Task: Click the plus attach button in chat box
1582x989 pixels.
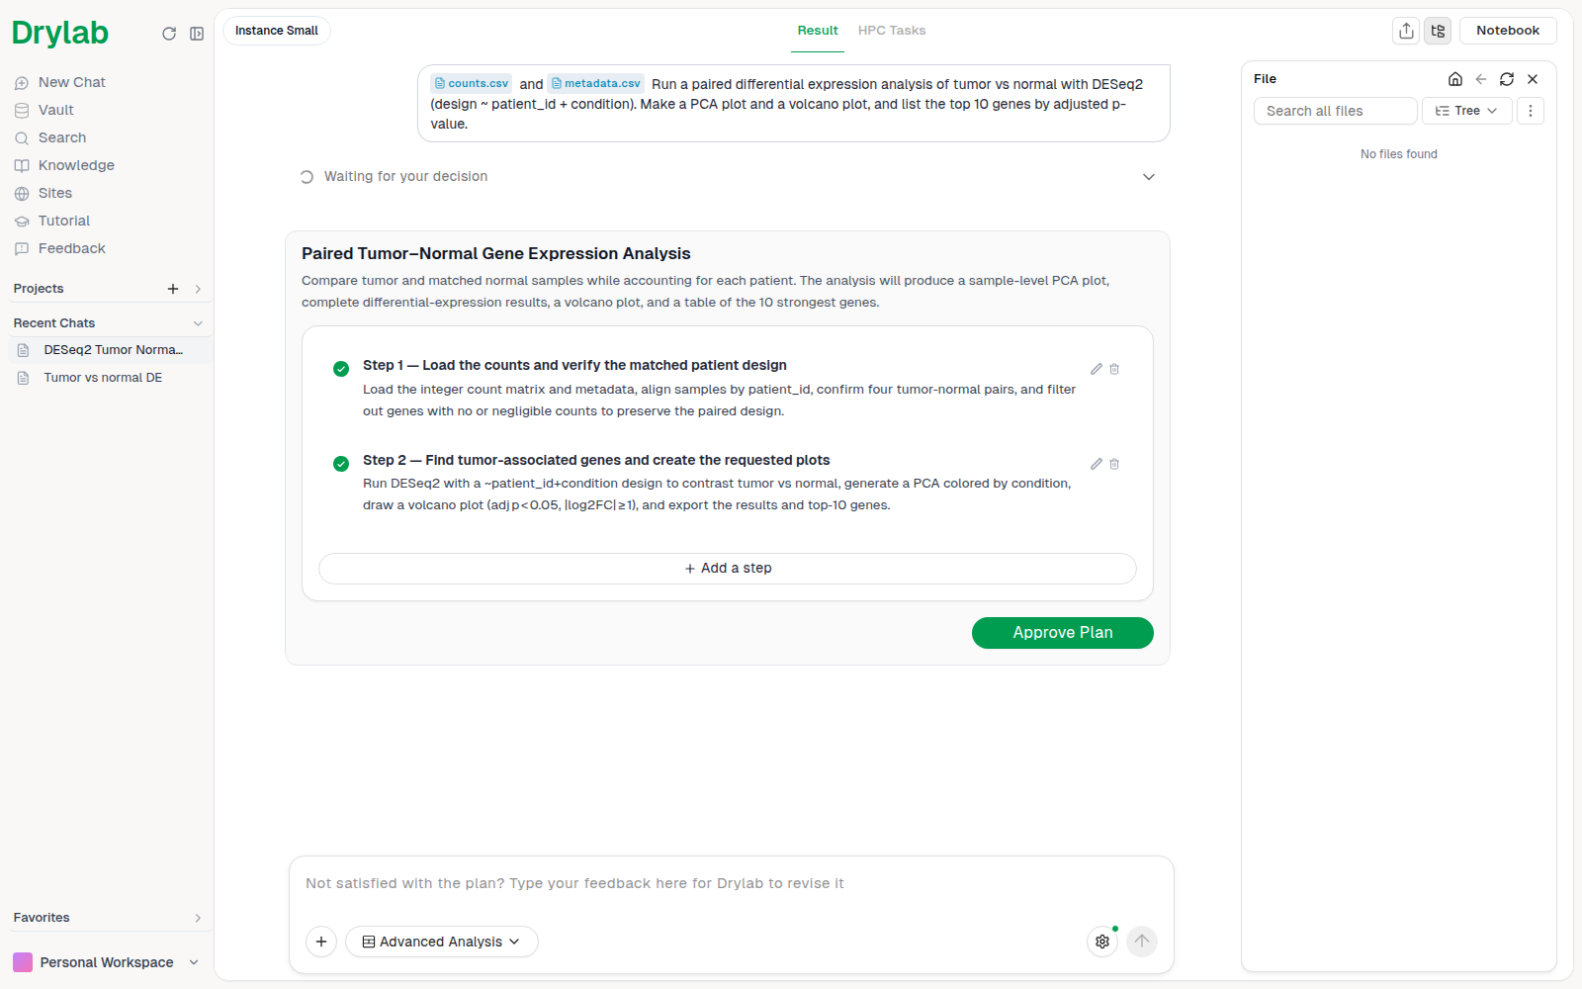Action: 321,942
